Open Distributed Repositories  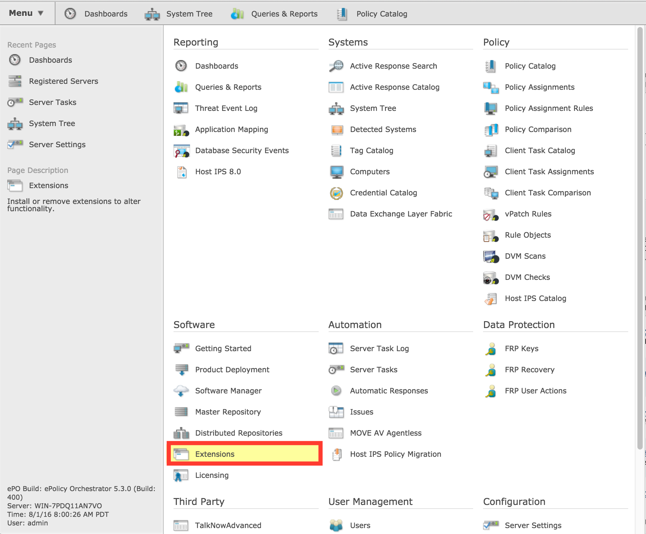228,433
